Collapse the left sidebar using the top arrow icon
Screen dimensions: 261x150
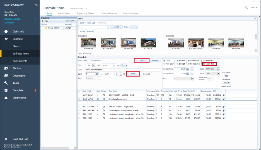(36, 5)
